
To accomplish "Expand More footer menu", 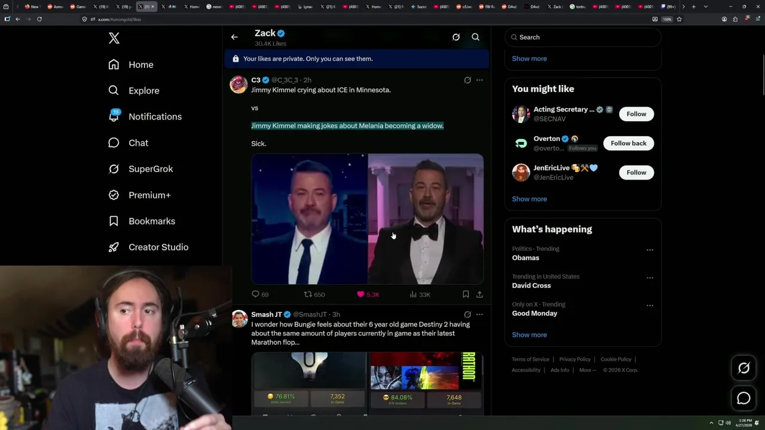I will click(x=587, y=370).
